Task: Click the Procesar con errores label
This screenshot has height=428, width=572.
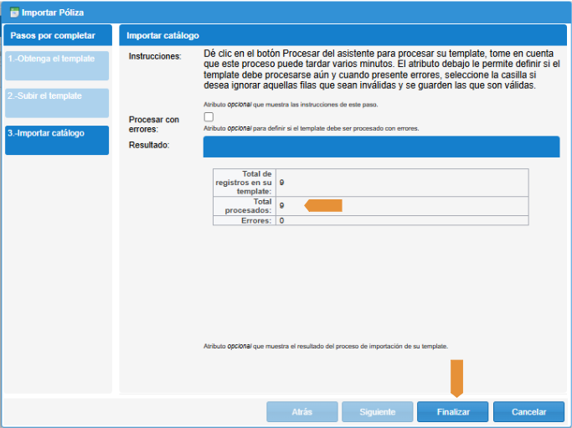Action: 154,125
